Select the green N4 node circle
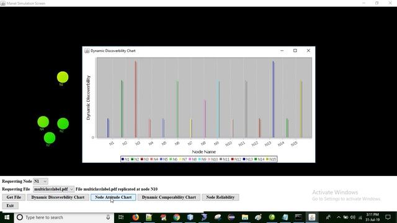This screenshot has width=397, height=223. (43, 122)
